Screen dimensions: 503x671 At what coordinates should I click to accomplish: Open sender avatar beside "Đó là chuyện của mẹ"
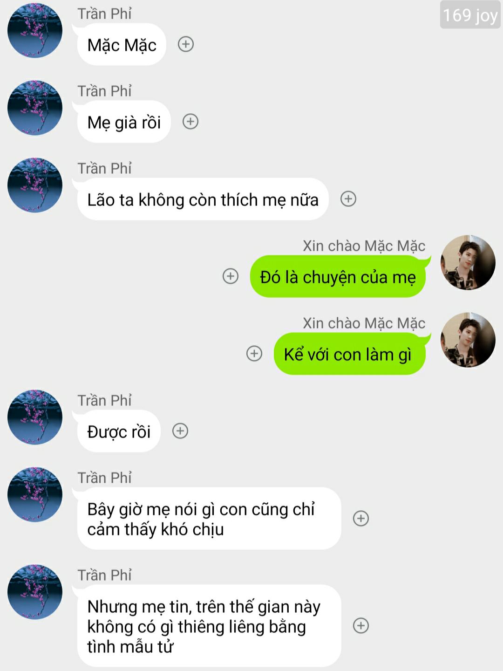pos(468,262)
